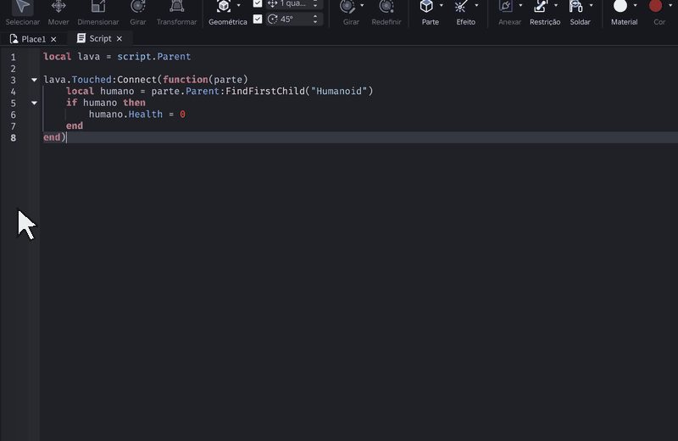This screenshot has width=678, height=441.
Task: Toggle the move snap checkbox
Action: pos(258,3)
